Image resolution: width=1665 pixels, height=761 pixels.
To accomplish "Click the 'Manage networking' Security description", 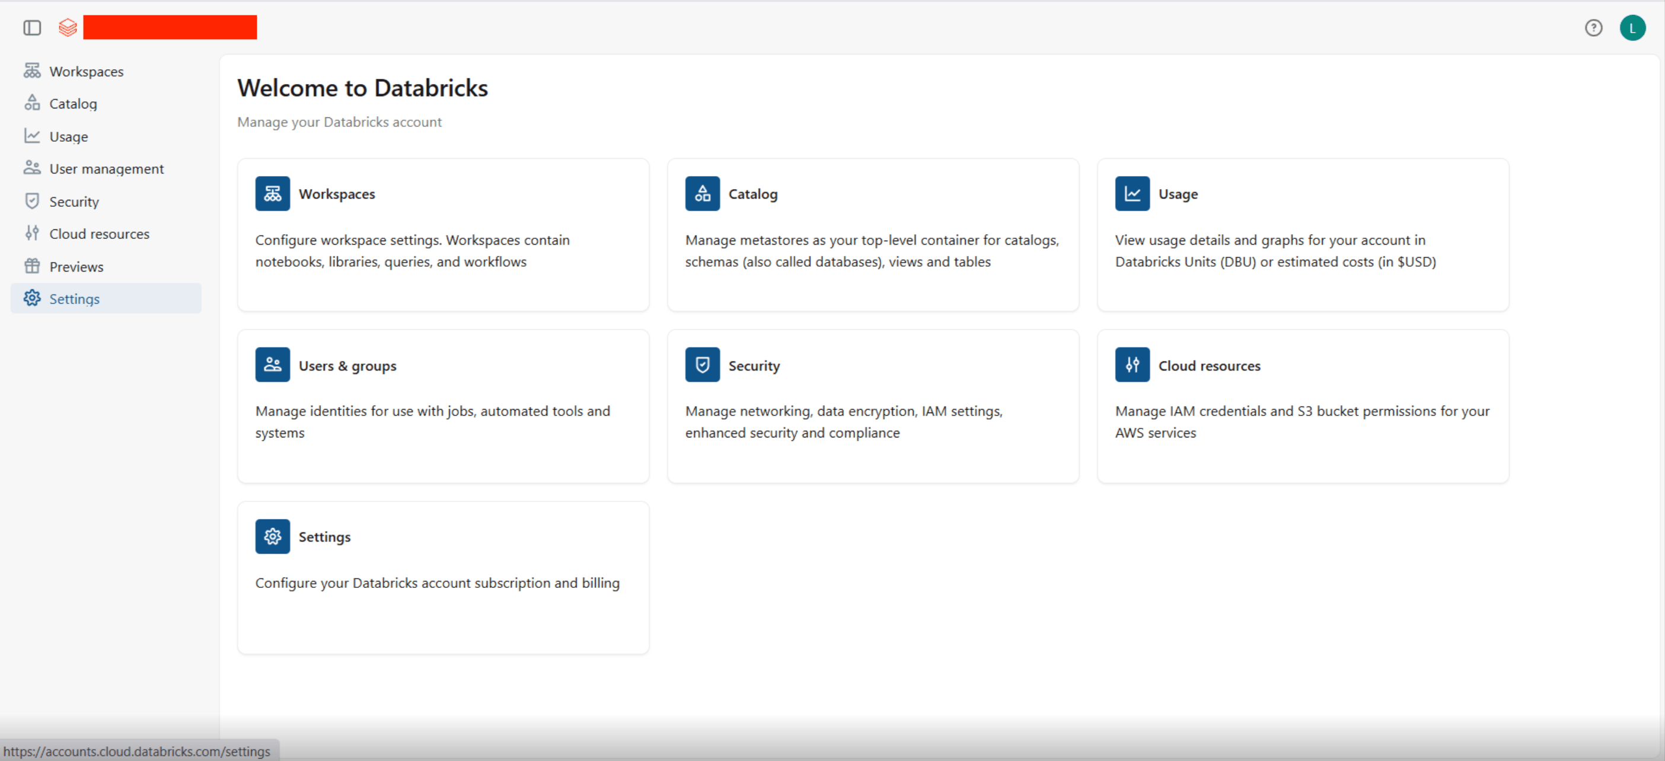I will [x=844, y=422].
